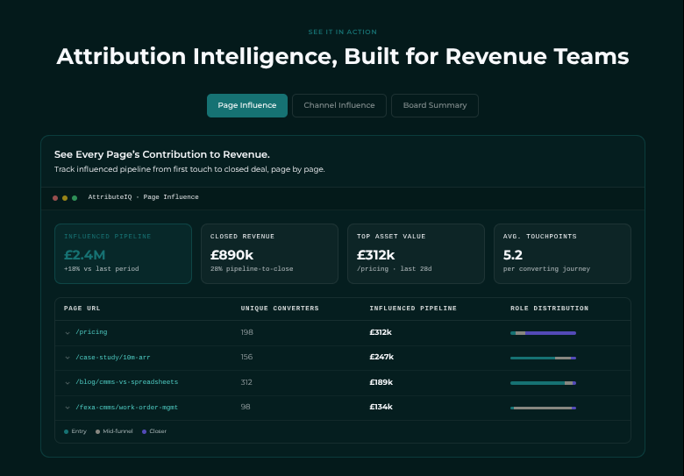The height and width of the screenshot is (476, 684).
Task: Click the Page URL column header
Action: pyautogui.click(x=82, y=309)
